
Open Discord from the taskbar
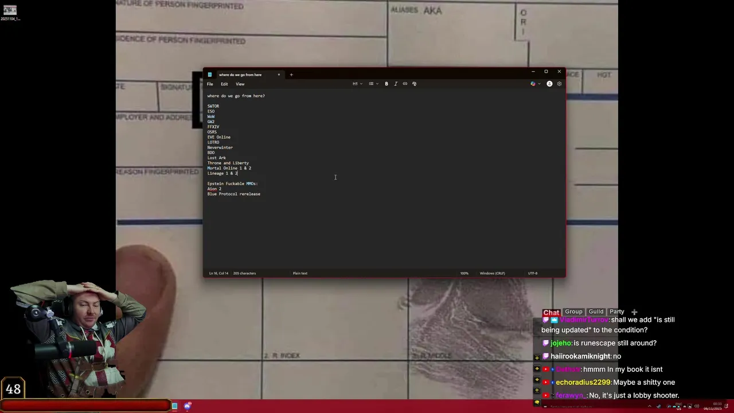[188, 406]
